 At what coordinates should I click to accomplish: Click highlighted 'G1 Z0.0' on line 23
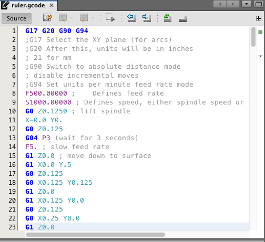(x=40, y=227)
